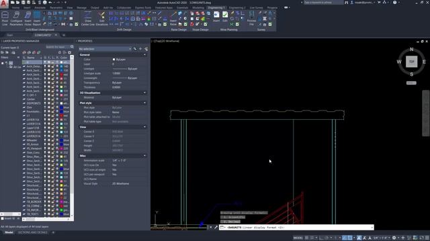The width and height of the screenshot is (430, 241).
Task: Click the help question mark icon
Action: pyautogui.click(x=394, y=3)
